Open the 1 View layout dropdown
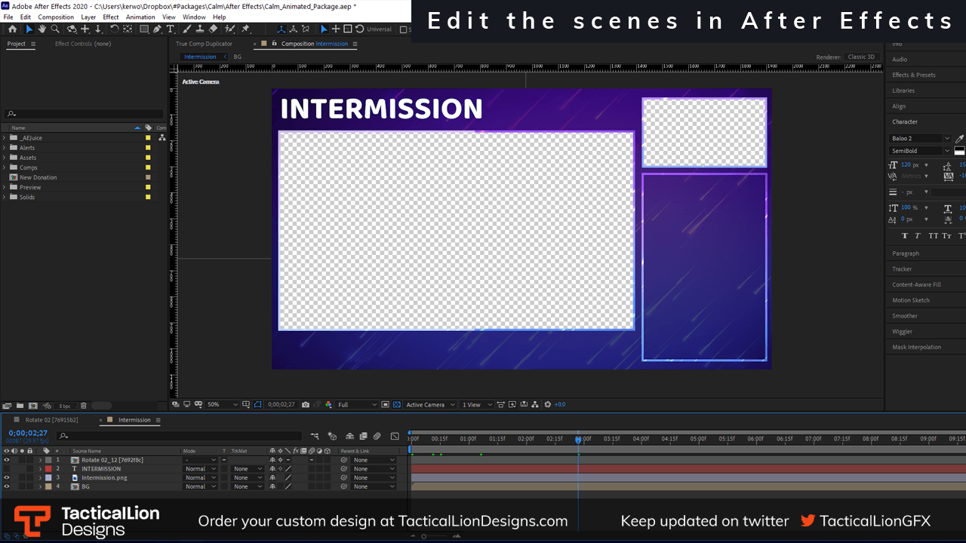Image resolution: width=966 pixels, height=543 pixels. click(477, 404)
